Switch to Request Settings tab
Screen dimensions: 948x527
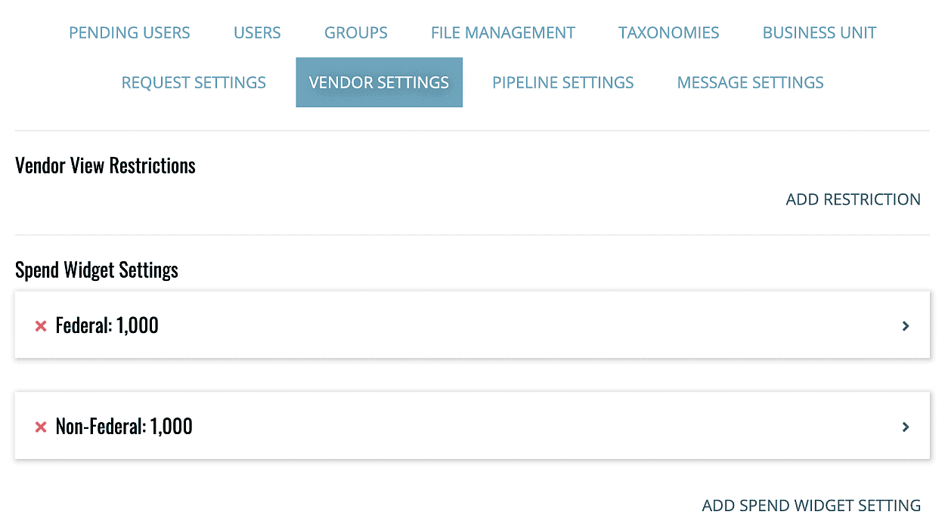click(194, 82)
